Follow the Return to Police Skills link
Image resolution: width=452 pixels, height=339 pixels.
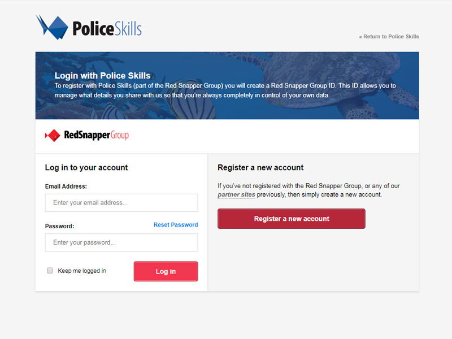click(389, 37)
